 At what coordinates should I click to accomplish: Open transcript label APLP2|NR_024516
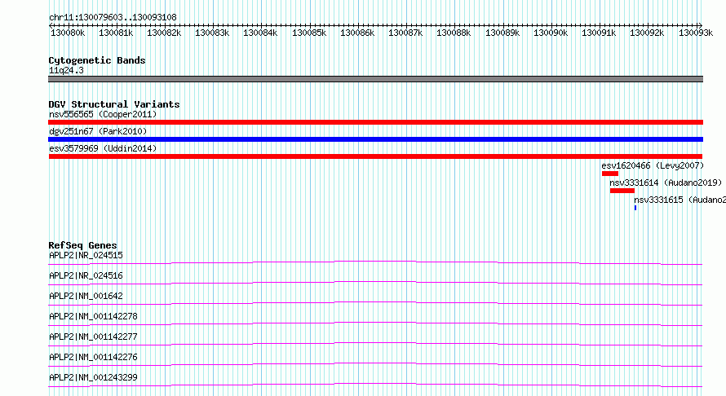coord(86,275)
